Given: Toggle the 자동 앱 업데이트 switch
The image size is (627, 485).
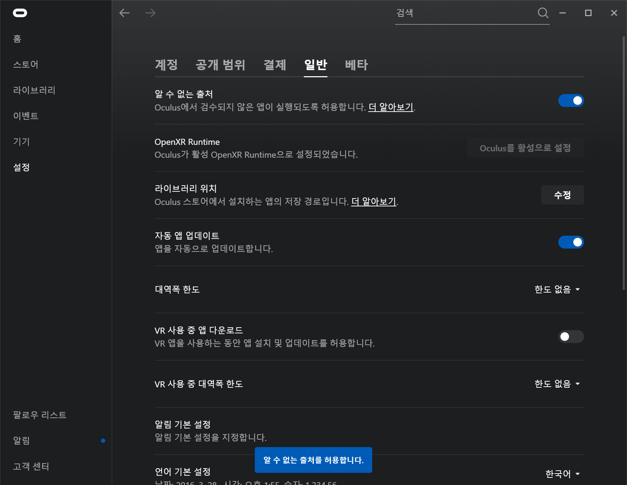Looking at the screenshot, I should tap(571, 242).
